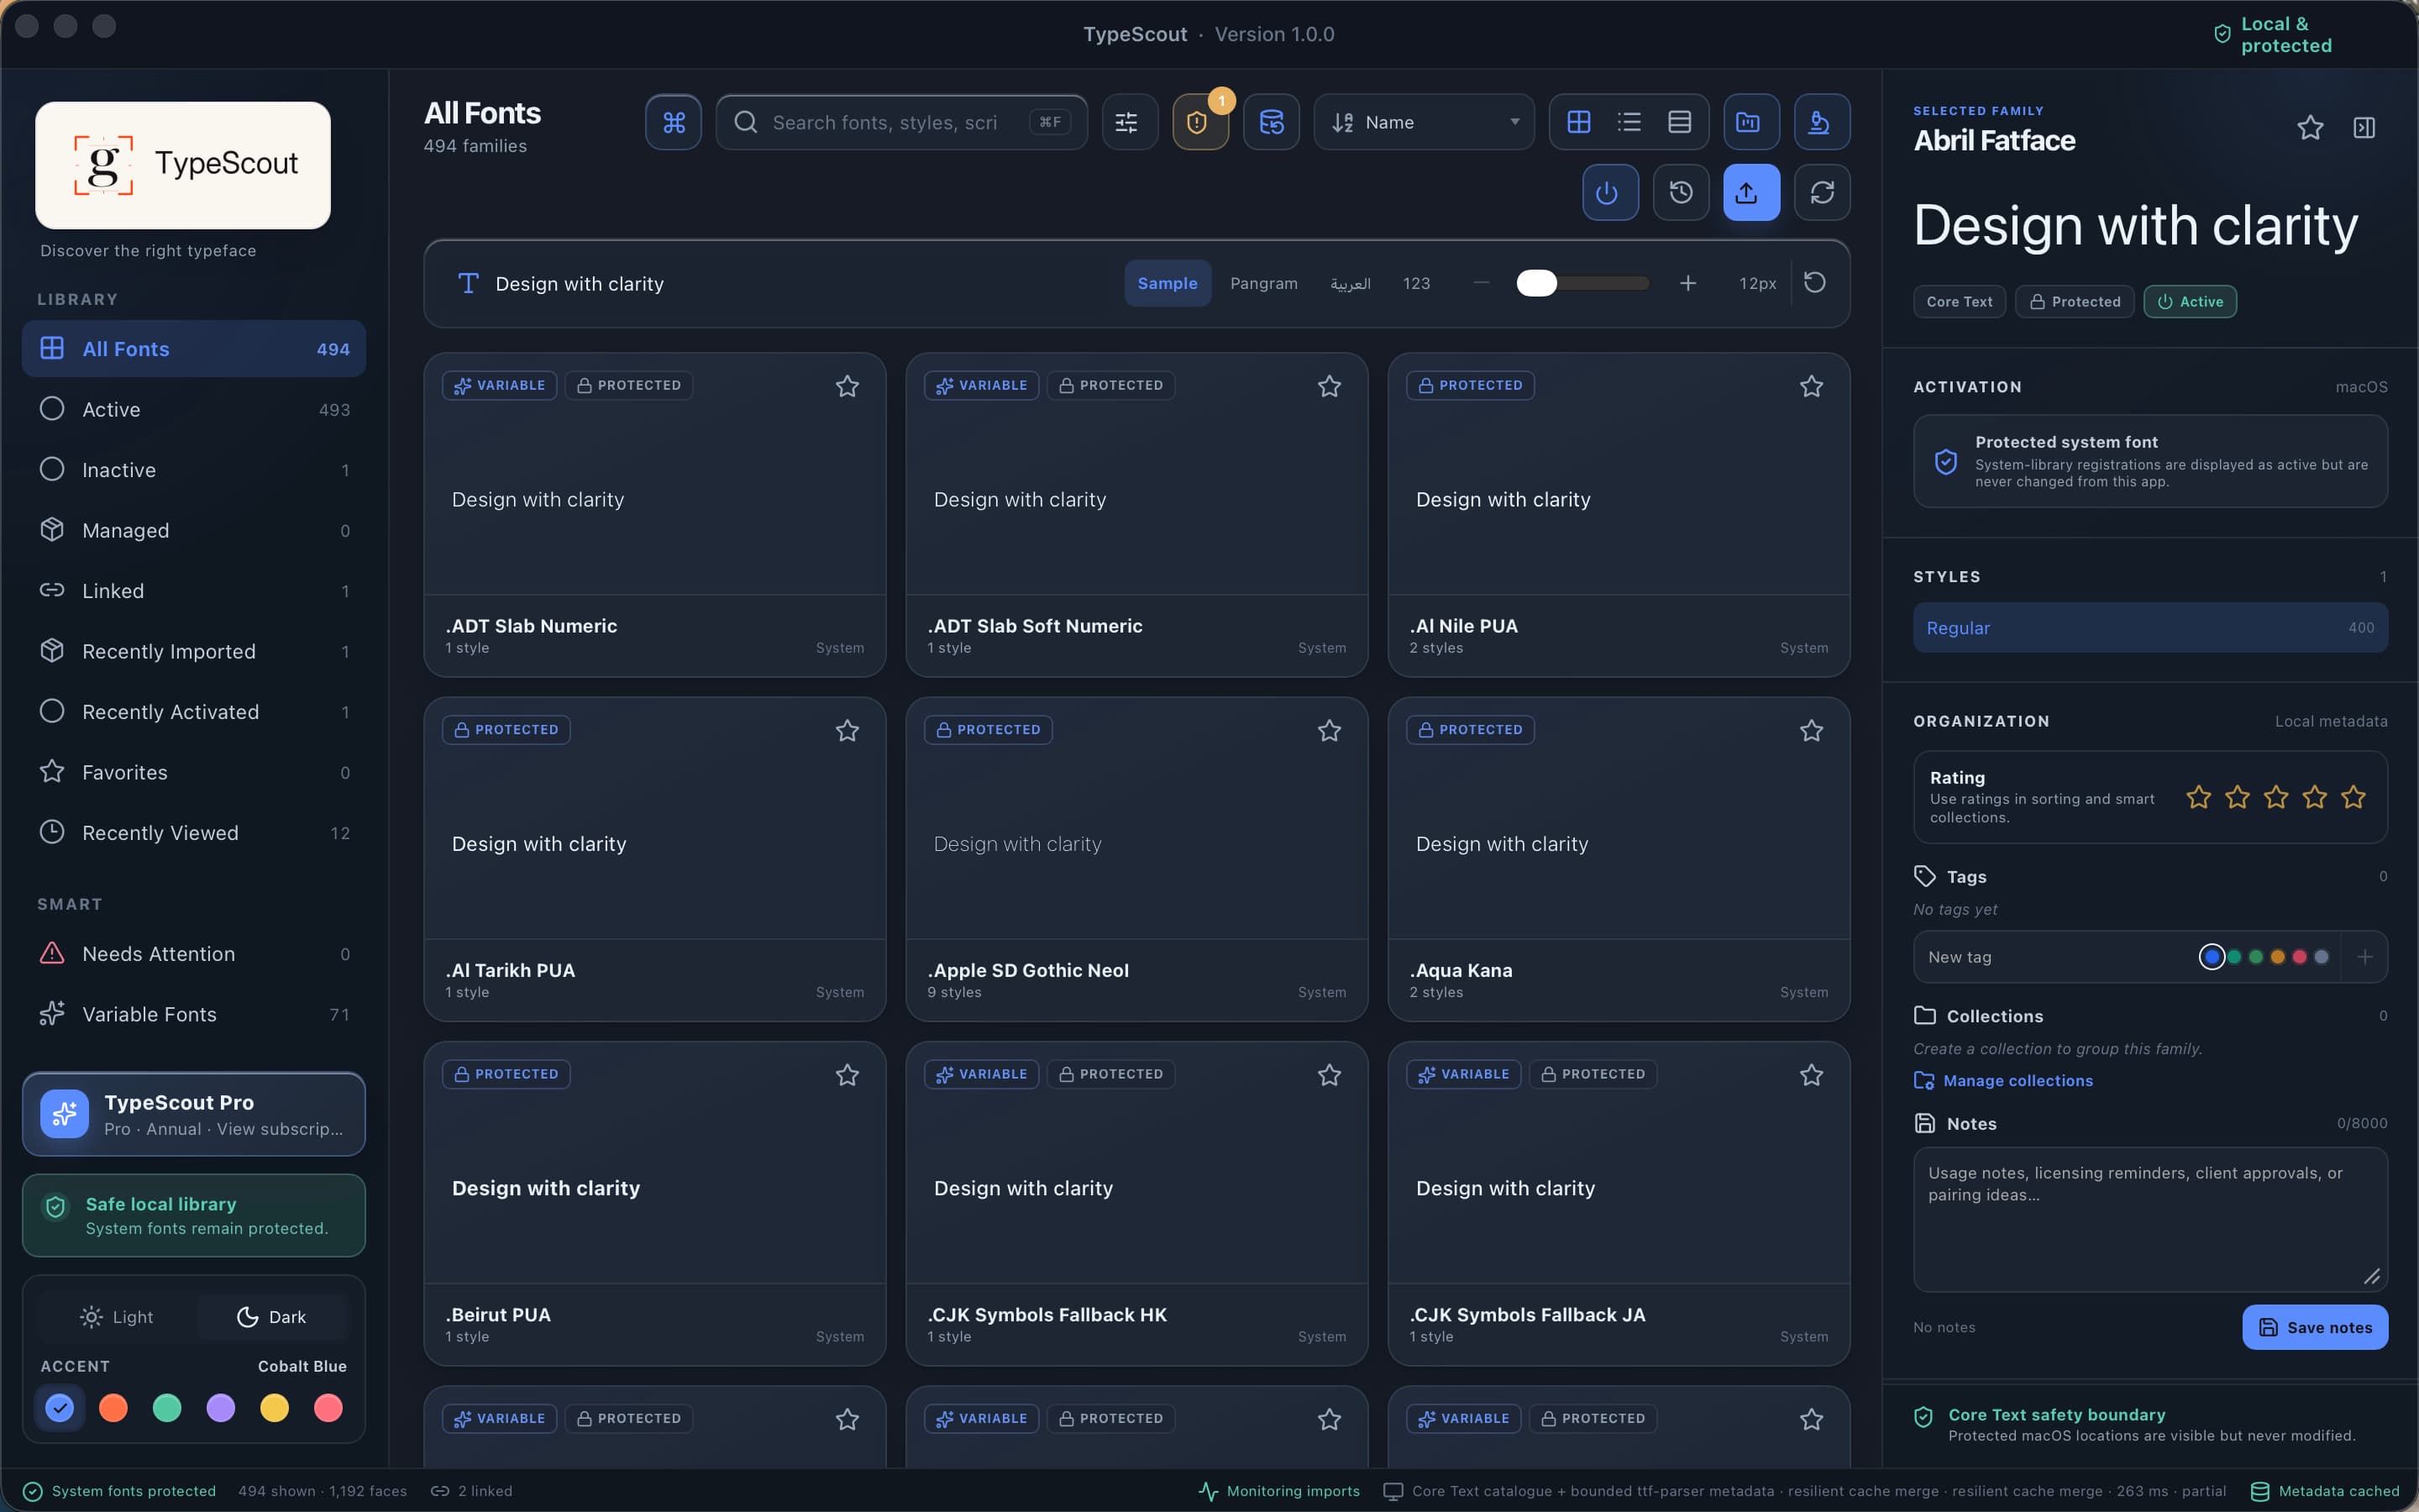Image resolution: width=2419 pixels, height=1512 pixels.
Task: Switch to Dark theme
Action: point(271,1317)
